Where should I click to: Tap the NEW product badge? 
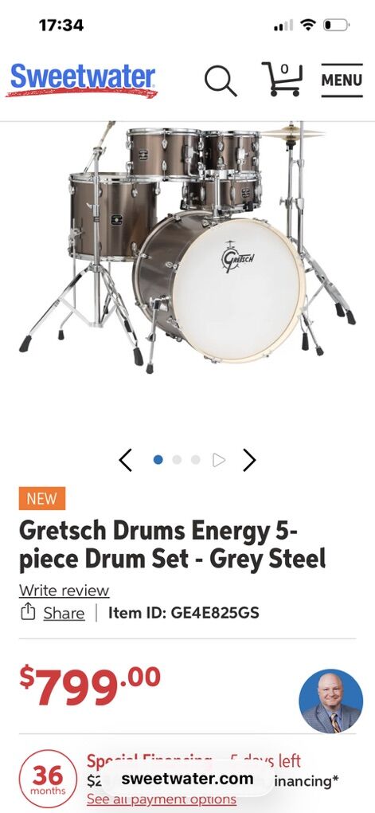(42, 498)
